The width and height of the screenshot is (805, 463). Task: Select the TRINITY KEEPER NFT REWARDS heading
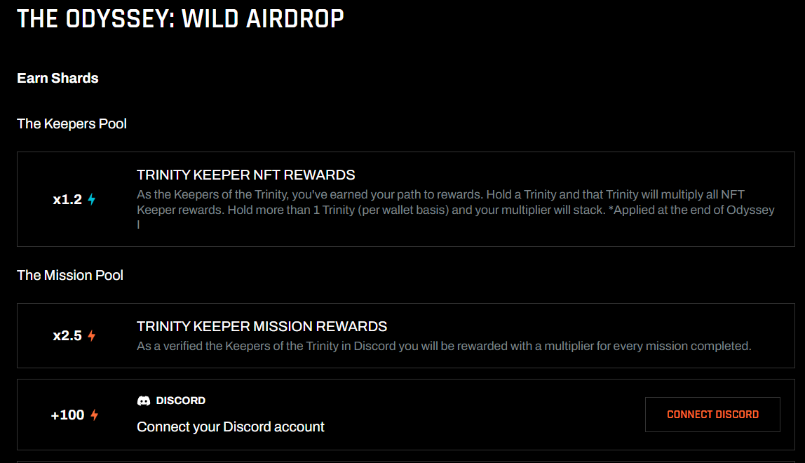[x=245, y=174]
